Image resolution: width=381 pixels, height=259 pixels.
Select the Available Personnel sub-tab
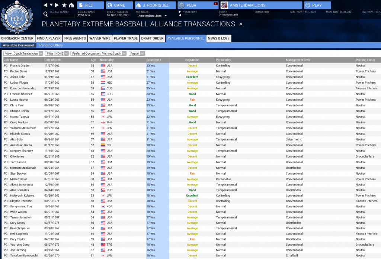click(x=19, y=45)
